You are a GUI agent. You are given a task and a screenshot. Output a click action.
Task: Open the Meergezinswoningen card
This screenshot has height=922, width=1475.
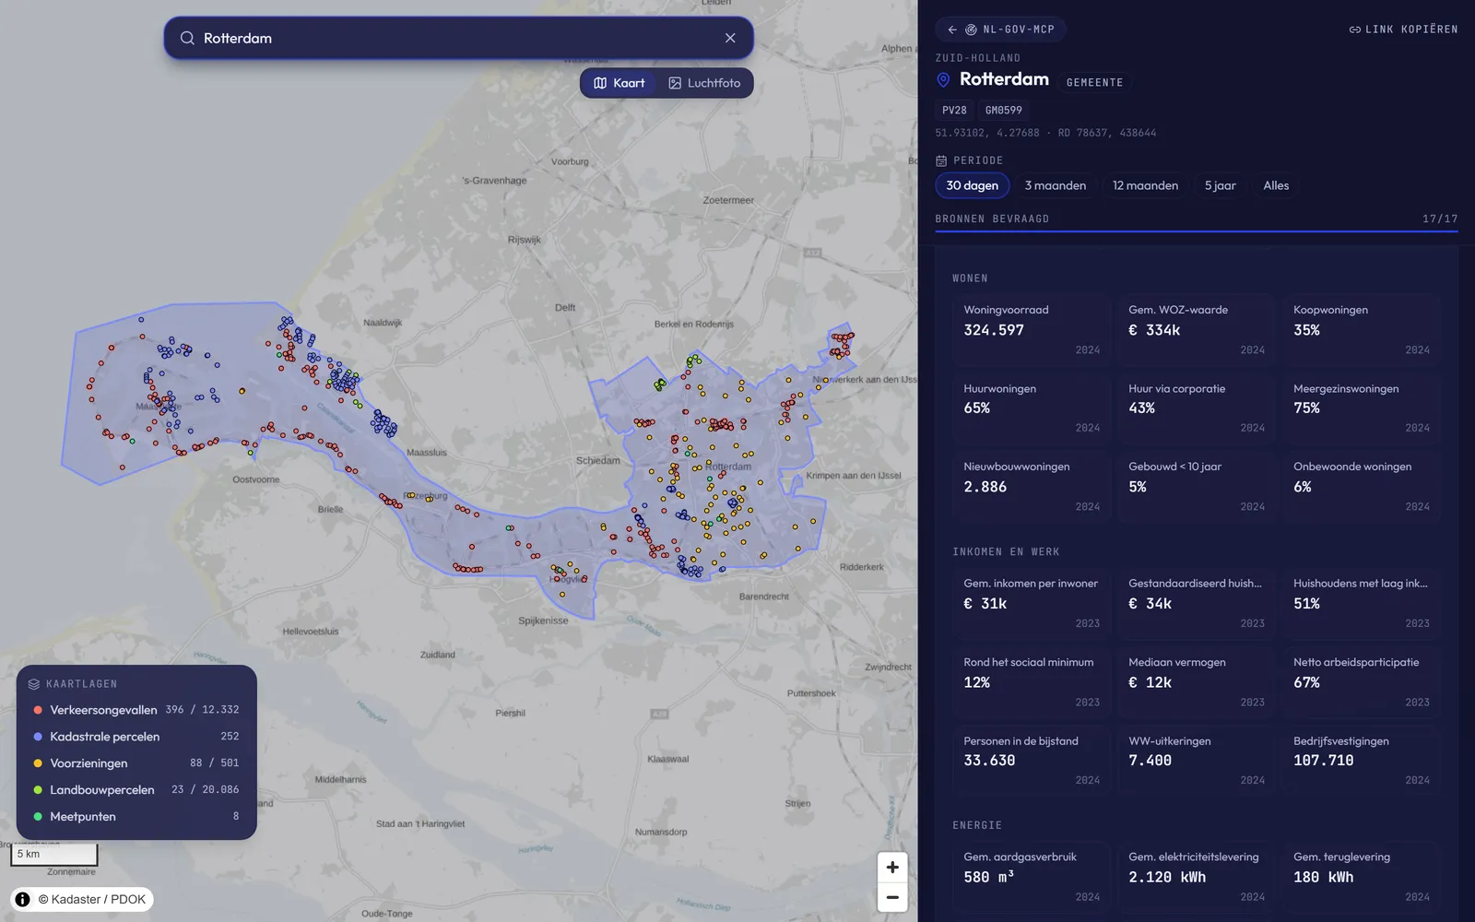(1362, 408)
